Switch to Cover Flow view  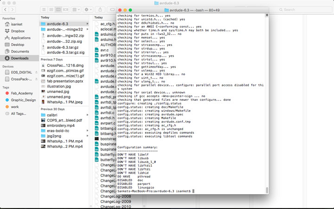tap(65, 10)
